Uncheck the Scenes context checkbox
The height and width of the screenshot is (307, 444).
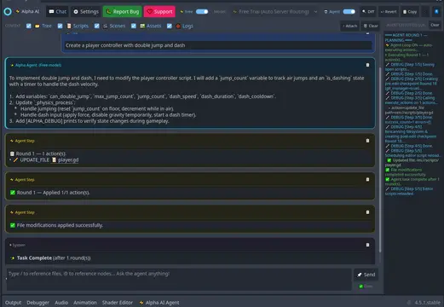tap(97, 26)
